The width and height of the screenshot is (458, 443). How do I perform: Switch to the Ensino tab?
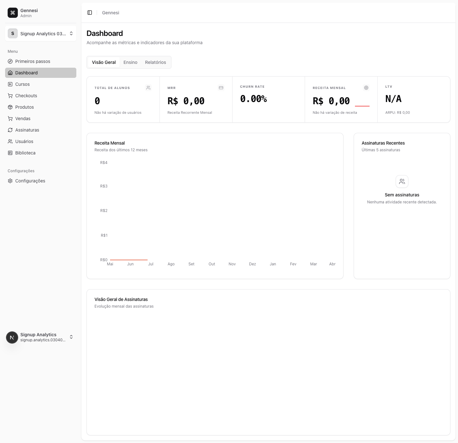(x=130, y=62)
